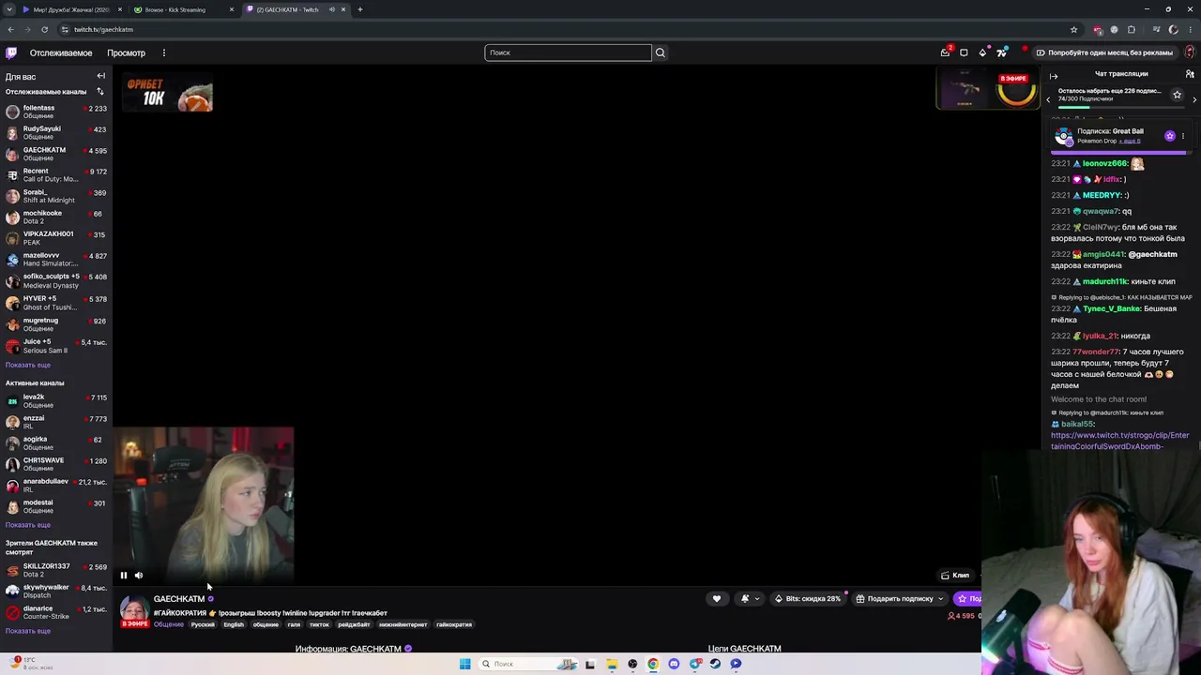Collapse the left channels sidebar
Viewport: 1201px width, 675px height.
(101, 76)
